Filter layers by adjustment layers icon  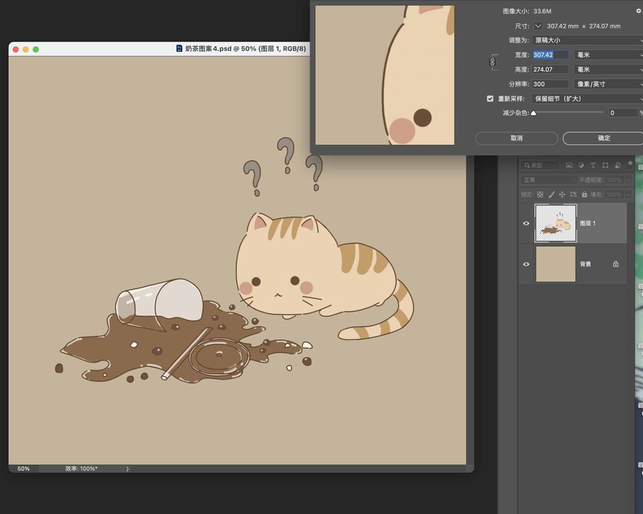581,165
